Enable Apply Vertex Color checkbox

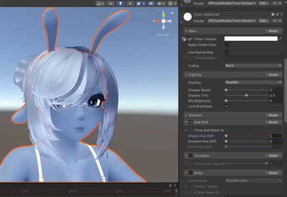(x=226, y=44)
